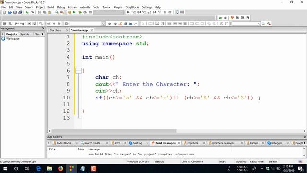
Task: Cut the selection with the scissors icon
Action: (39, 12)
